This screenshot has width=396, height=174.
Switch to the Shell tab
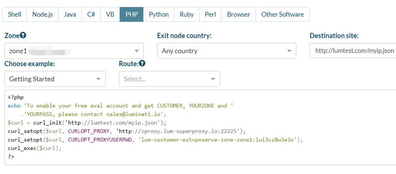point(14,14)
